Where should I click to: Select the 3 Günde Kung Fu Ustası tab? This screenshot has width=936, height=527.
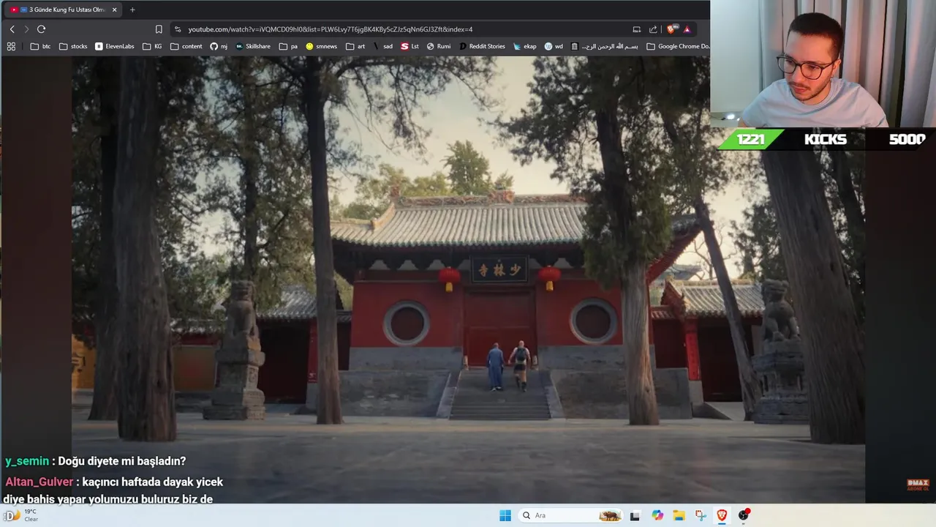[x=62, y=10]
